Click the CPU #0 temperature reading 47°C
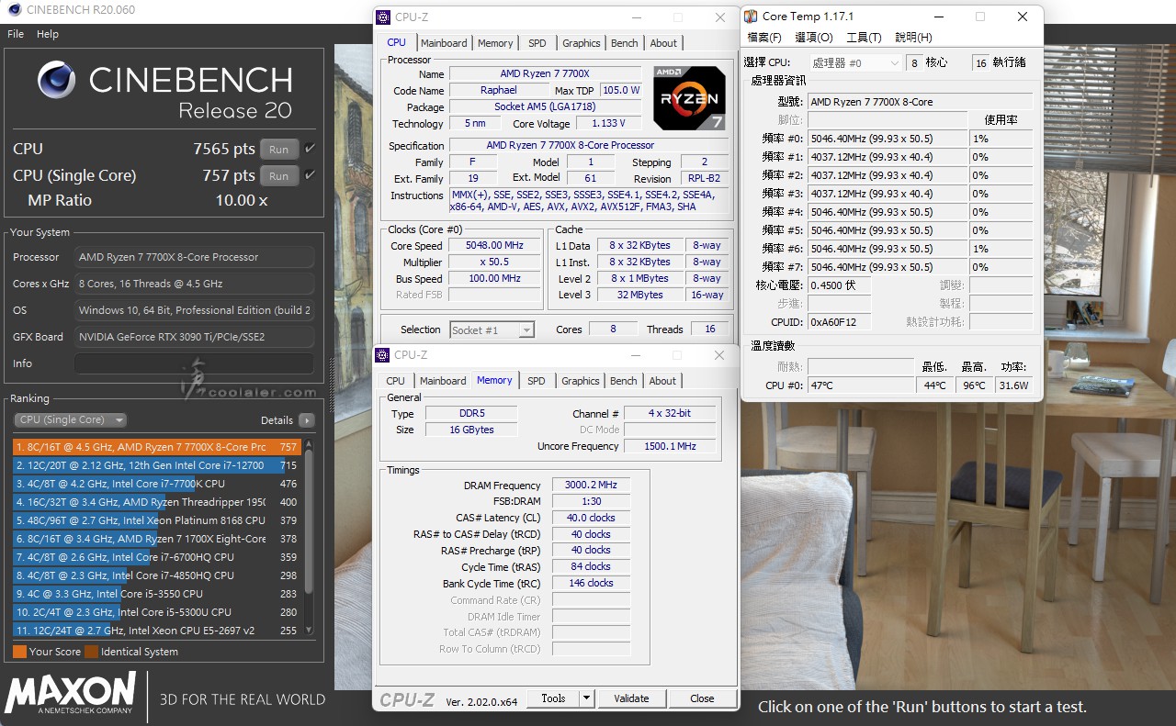The image size is (1176, 726). point(861,385)
